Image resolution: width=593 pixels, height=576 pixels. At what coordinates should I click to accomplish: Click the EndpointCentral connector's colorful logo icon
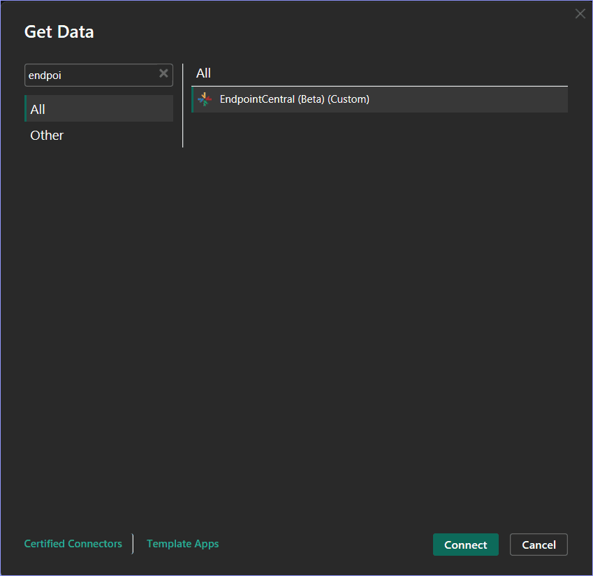pyautogui.click(x=203, y=99)
